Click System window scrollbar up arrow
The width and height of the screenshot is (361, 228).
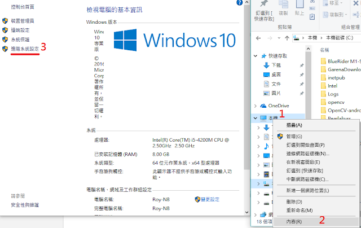pos(247,2)
